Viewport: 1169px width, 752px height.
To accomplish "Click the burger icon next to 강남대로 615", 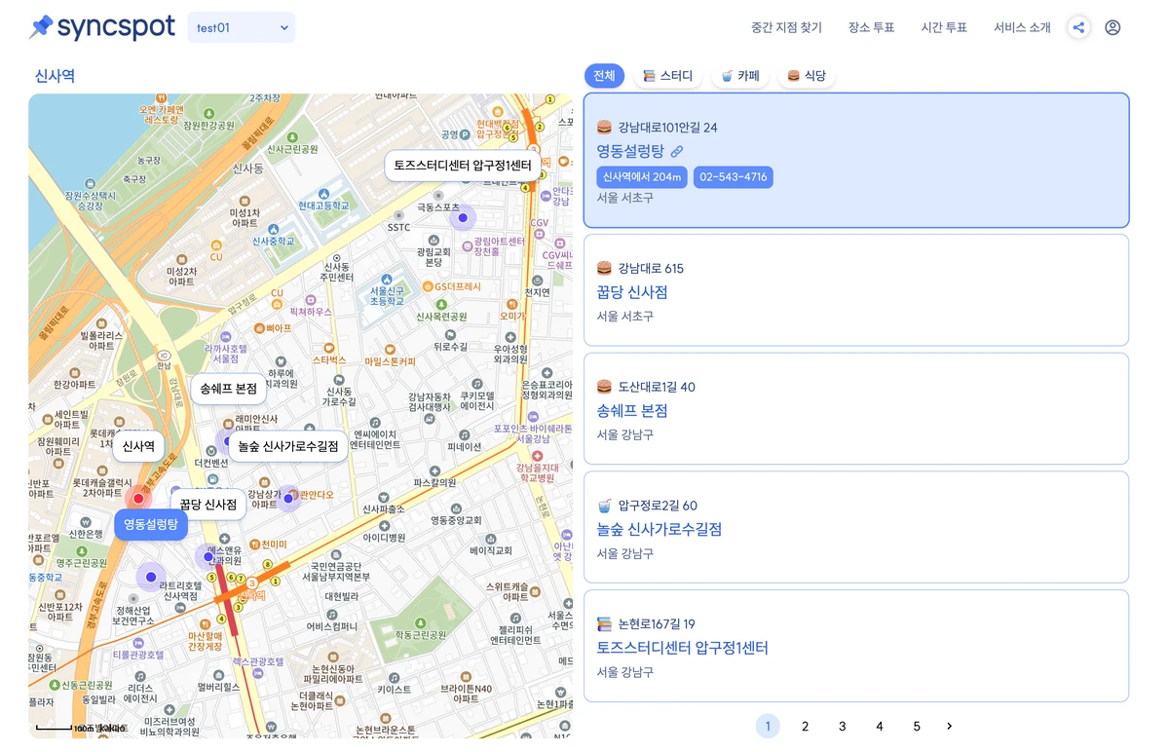I will tap(604, 268).
